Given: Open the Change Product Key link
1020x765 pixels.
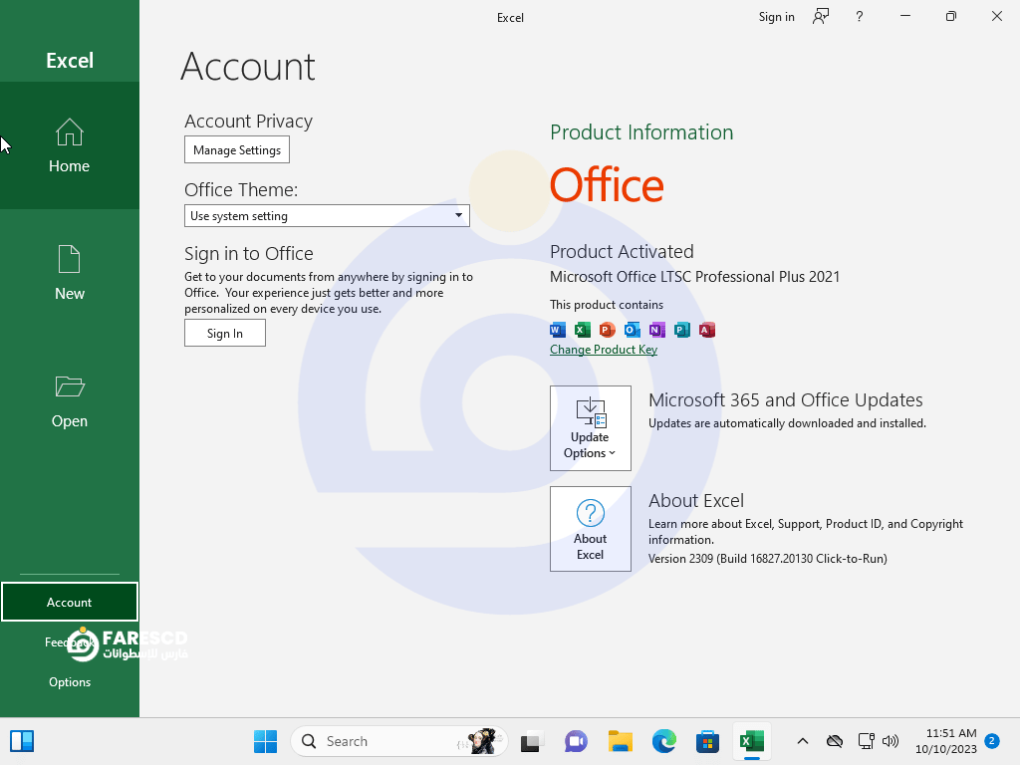Looking at the screenshot, I should point(604,350).
